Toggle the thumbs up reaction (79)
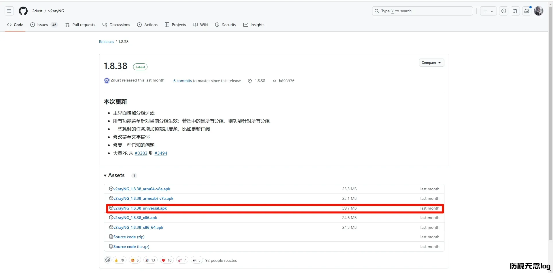Screen dimensions: 553x273 [x=119, y=260]
